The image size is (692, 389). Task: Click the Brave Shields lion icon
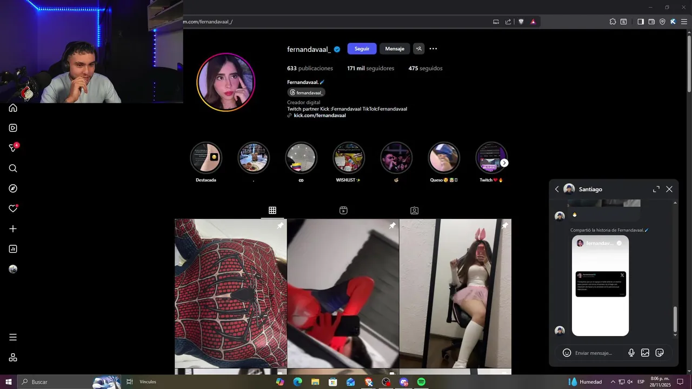(x=521, y=22)
